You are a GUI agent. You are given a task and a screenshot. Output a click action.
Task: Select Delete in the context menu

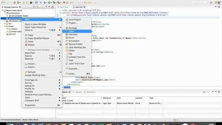coord(42,45)
